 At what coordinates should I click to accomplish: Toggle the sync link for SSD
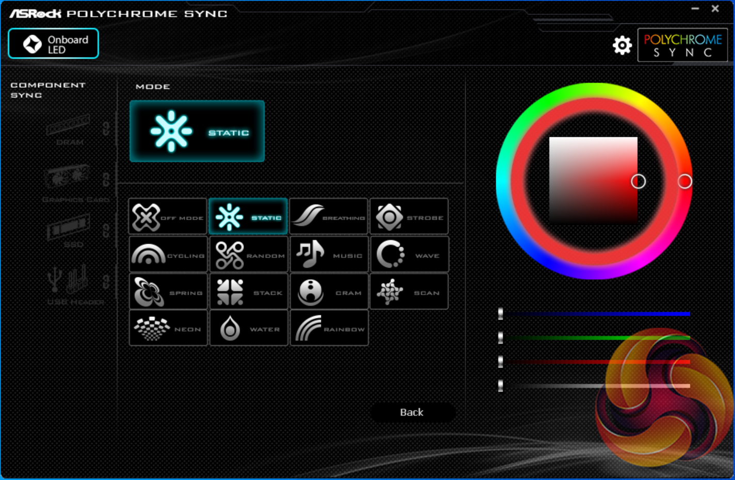(106, 230)
